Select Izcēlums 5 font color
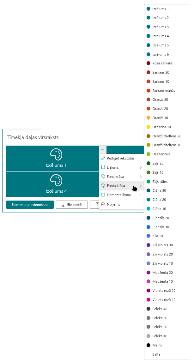 [x=167, y=45]
